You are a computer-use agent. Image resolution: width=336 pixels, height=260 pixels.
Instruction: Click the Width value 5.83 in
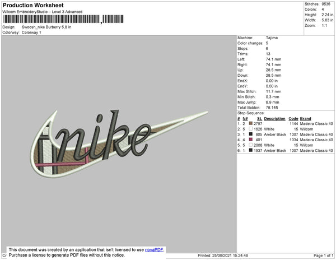327,20
